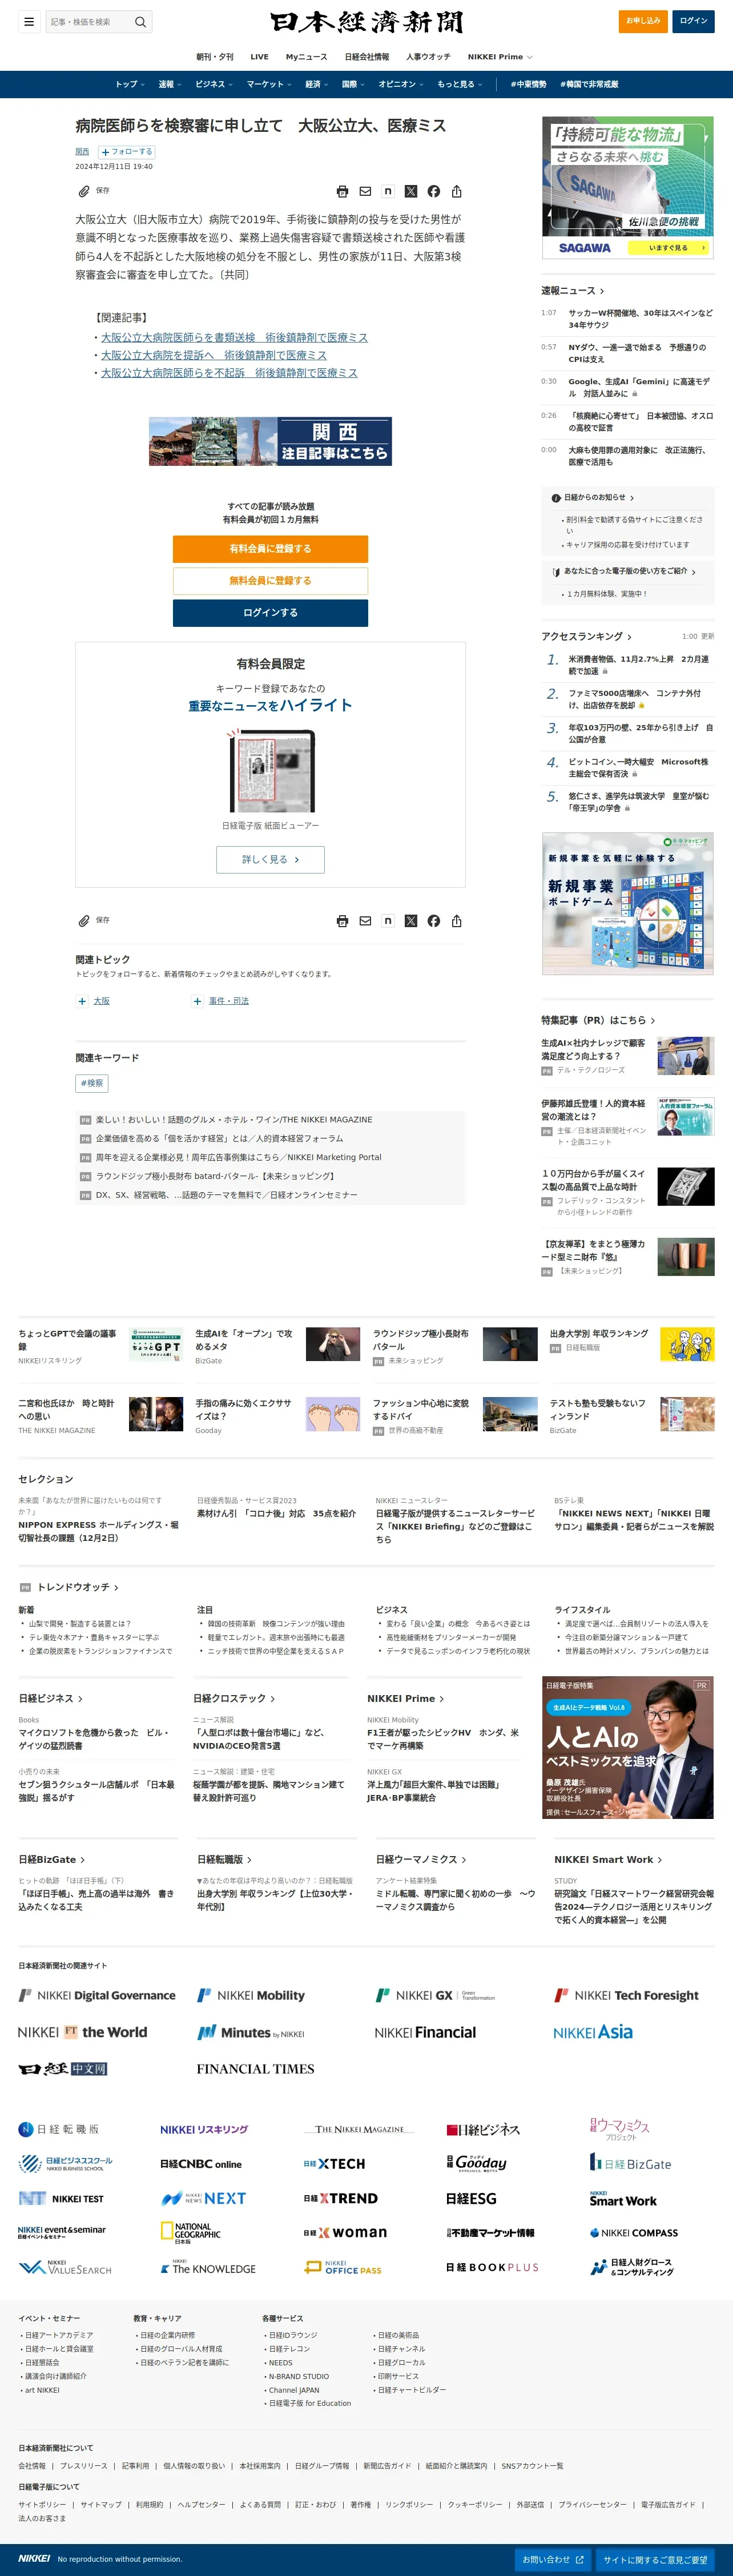This screenshot has height=2576, width=733.
Task: Click the note share icon below article date
Action: click(x=388, y=191)
